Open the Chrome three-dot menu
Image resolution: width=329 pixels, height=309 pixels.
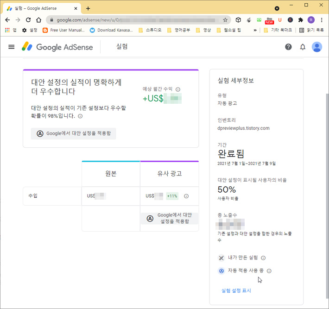tap(322, 20)
